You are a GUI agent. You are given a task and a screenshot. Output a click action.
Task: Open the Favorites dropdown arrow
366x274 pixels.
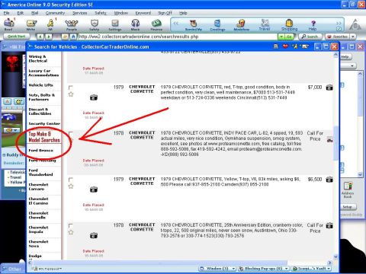(x=353, y=37)
